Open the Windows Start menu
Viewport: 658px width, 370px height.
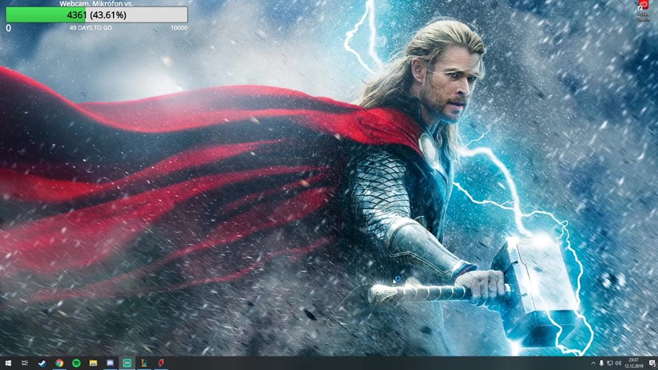click(8, 363)
